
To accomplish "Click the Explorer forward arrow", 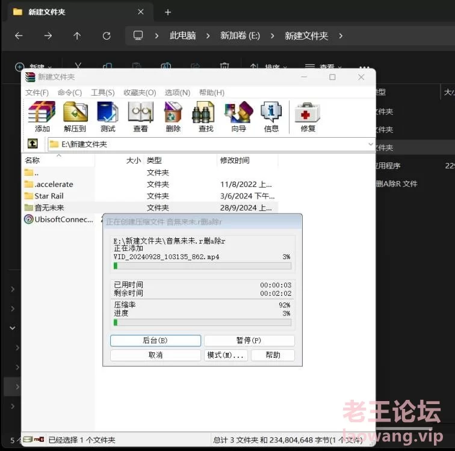I will 48,36.
